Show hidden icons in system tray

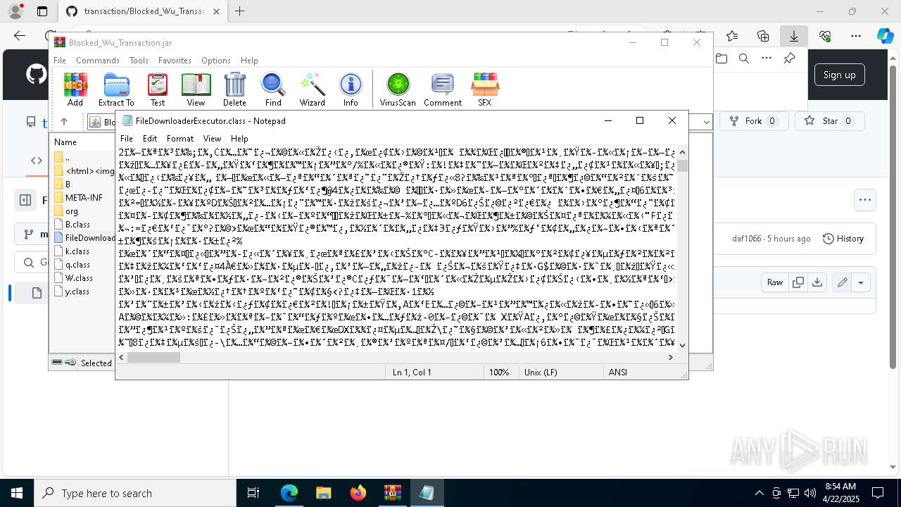(x=759, y=493)
